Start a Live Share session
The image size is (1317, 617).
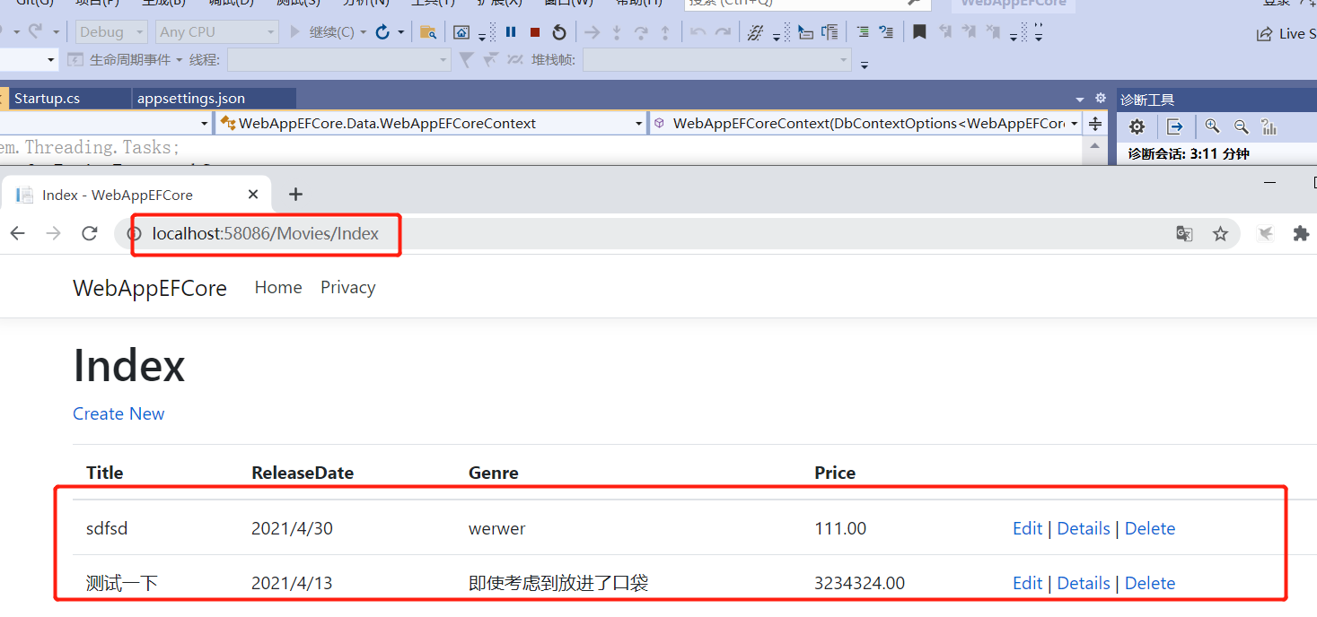(x=1286, y=34)
